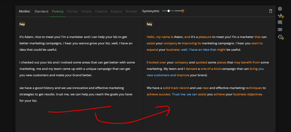Click the white Synonyms slider handle

click(x=168, y=11)
